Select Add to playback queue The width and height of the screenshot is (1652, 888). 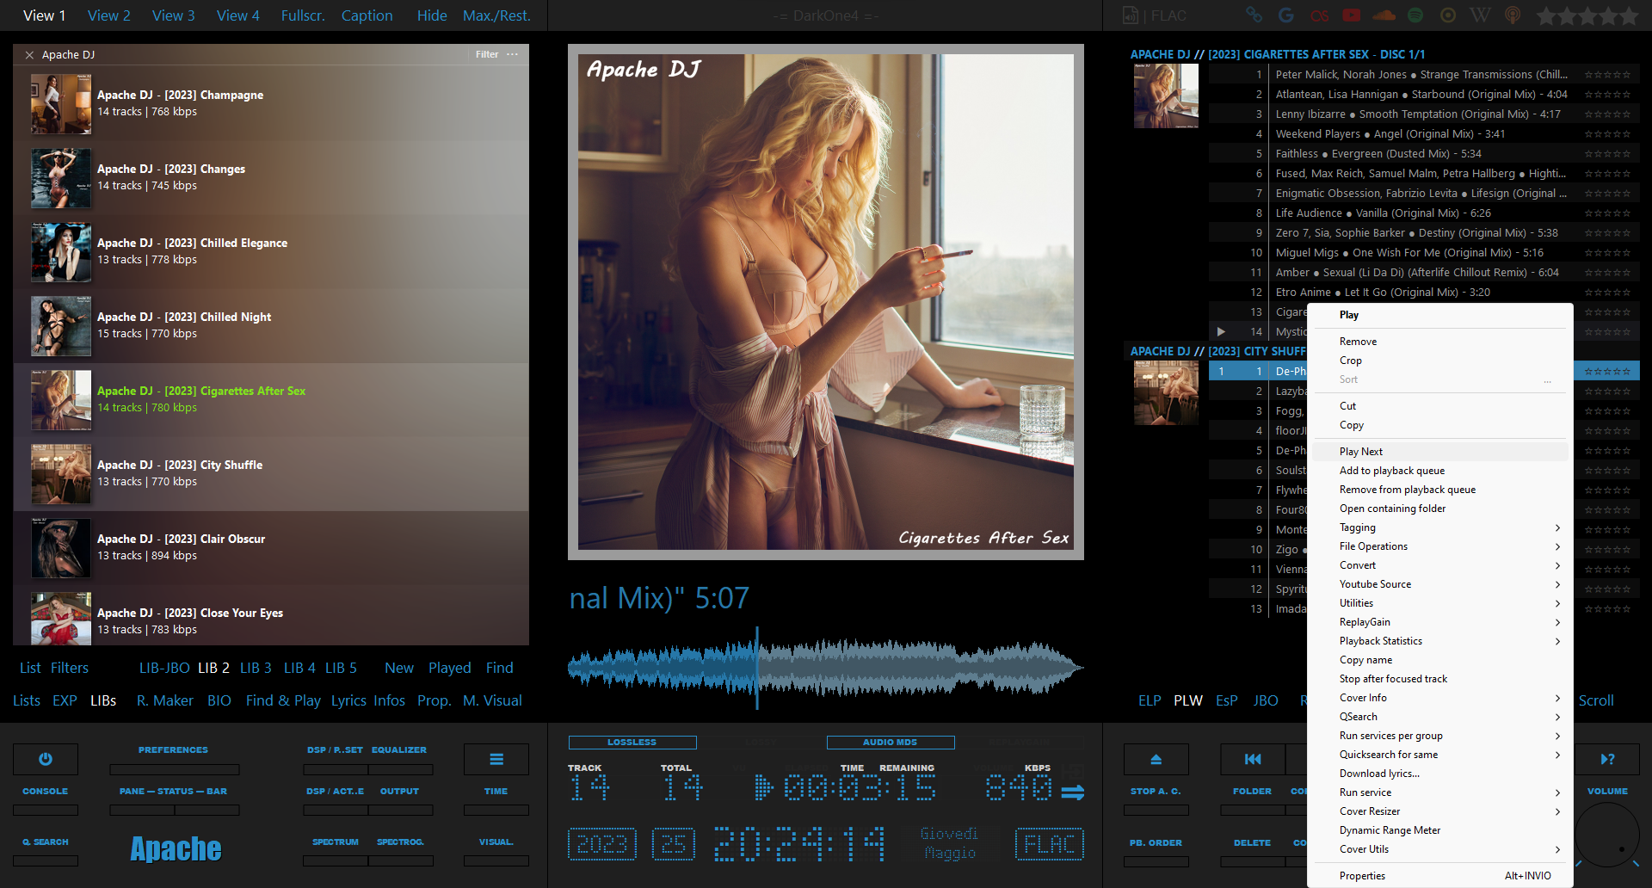pos(1439,471)
